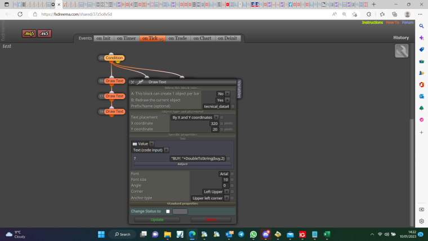Open the Text (code input) dropdown

[150, 150]
